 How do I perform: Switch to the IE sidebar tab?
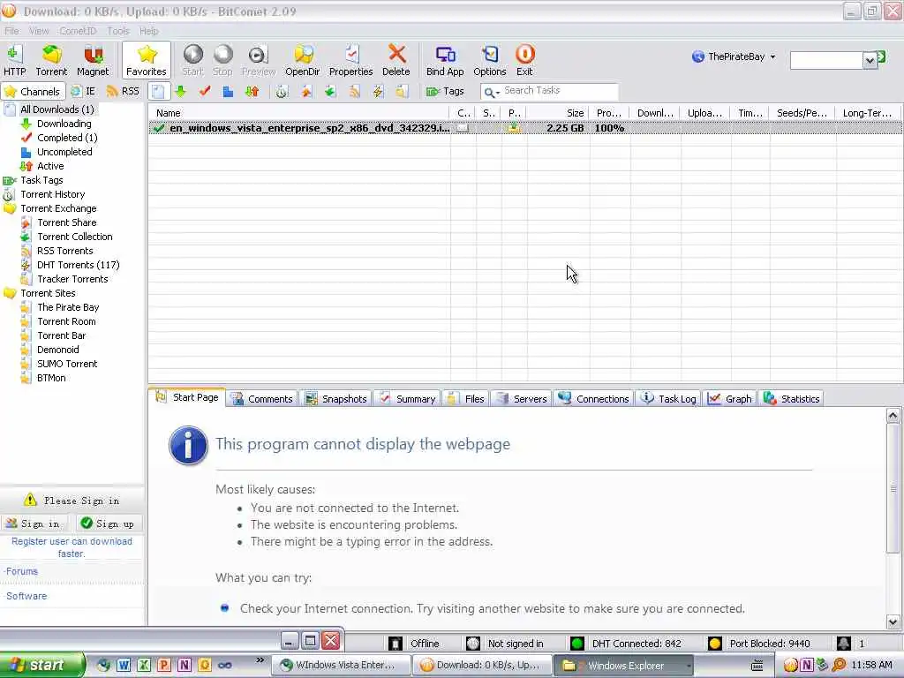click(83, 91)
